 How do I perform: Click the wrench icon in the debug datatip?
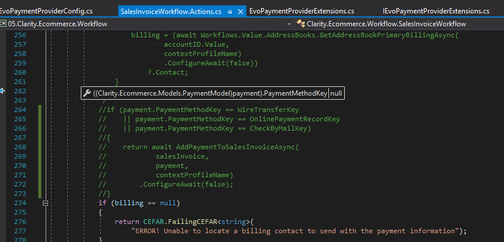coord(87,93)
